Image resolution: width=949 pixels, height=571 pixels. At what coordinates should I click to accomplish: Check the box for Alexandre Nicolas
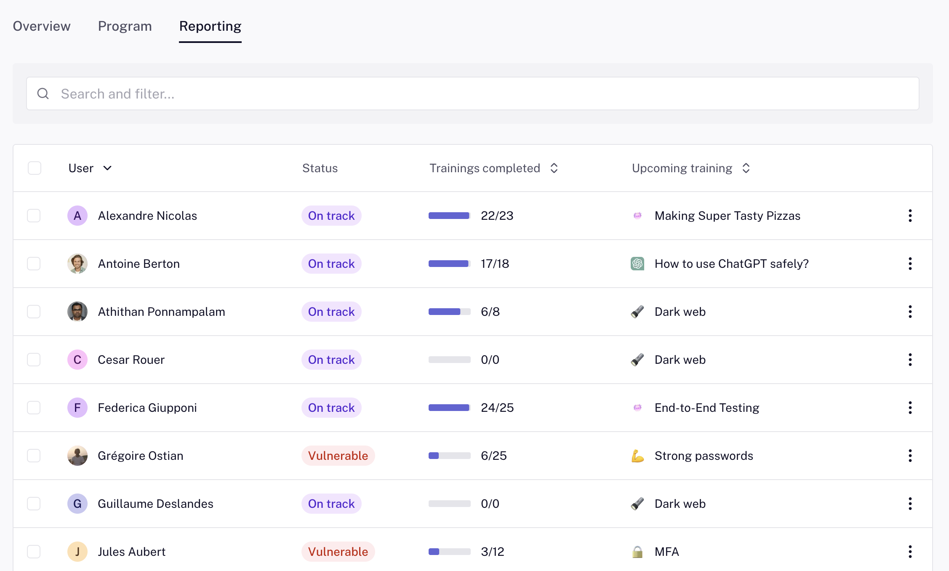[x=34, y=216]
